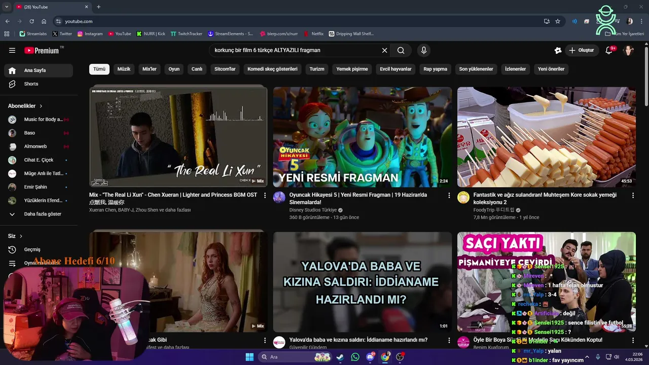Open more options for Yalova'da baba video
Screen dimensions: 649x365
449,340
